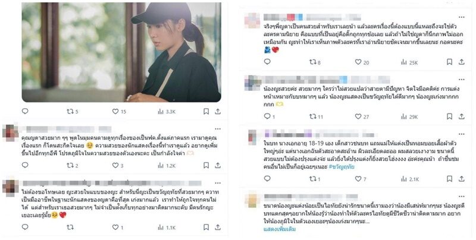Bookmark the tweet with 3.3K views
The height and width of the screenshot is (240, 476).
(x=206, y=112)
